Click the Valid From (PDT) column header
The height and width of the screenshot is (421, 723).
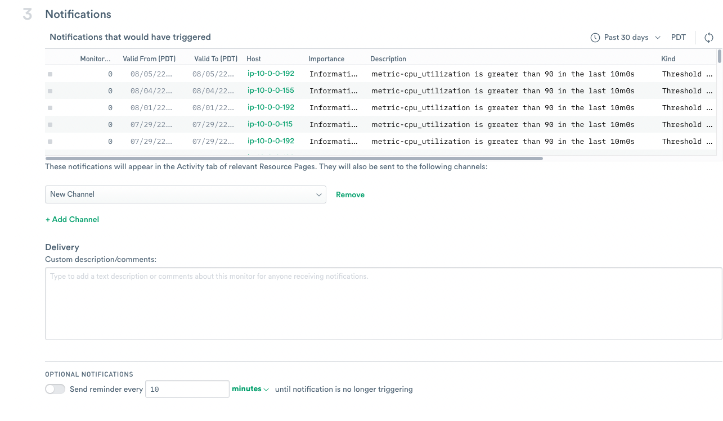[x=149, y=58]
